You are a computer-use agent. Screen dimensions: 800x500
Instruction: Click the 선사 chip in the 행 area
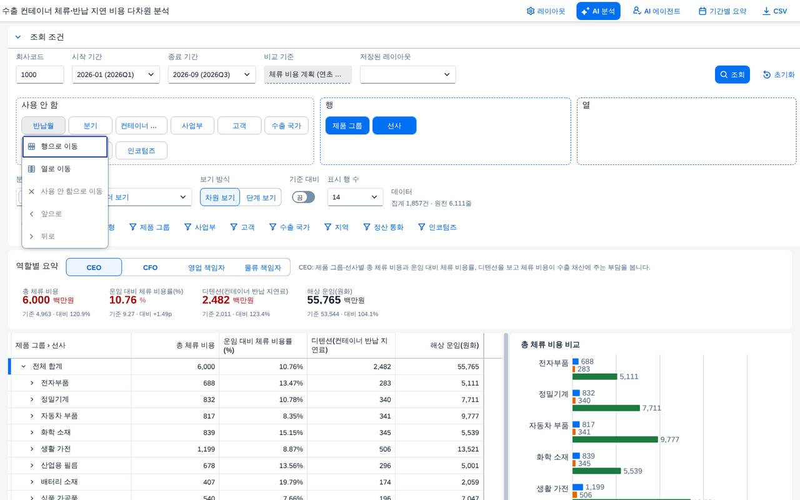(394, 126)
